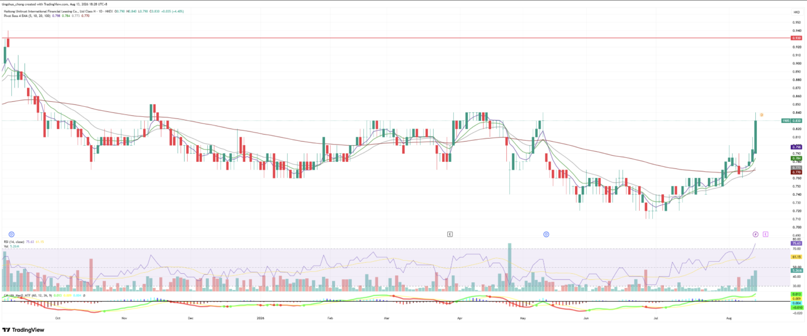Click the green 0.013 MACD axis tag
Viewport: 807px width, 336px height.
tap(796, 294)
